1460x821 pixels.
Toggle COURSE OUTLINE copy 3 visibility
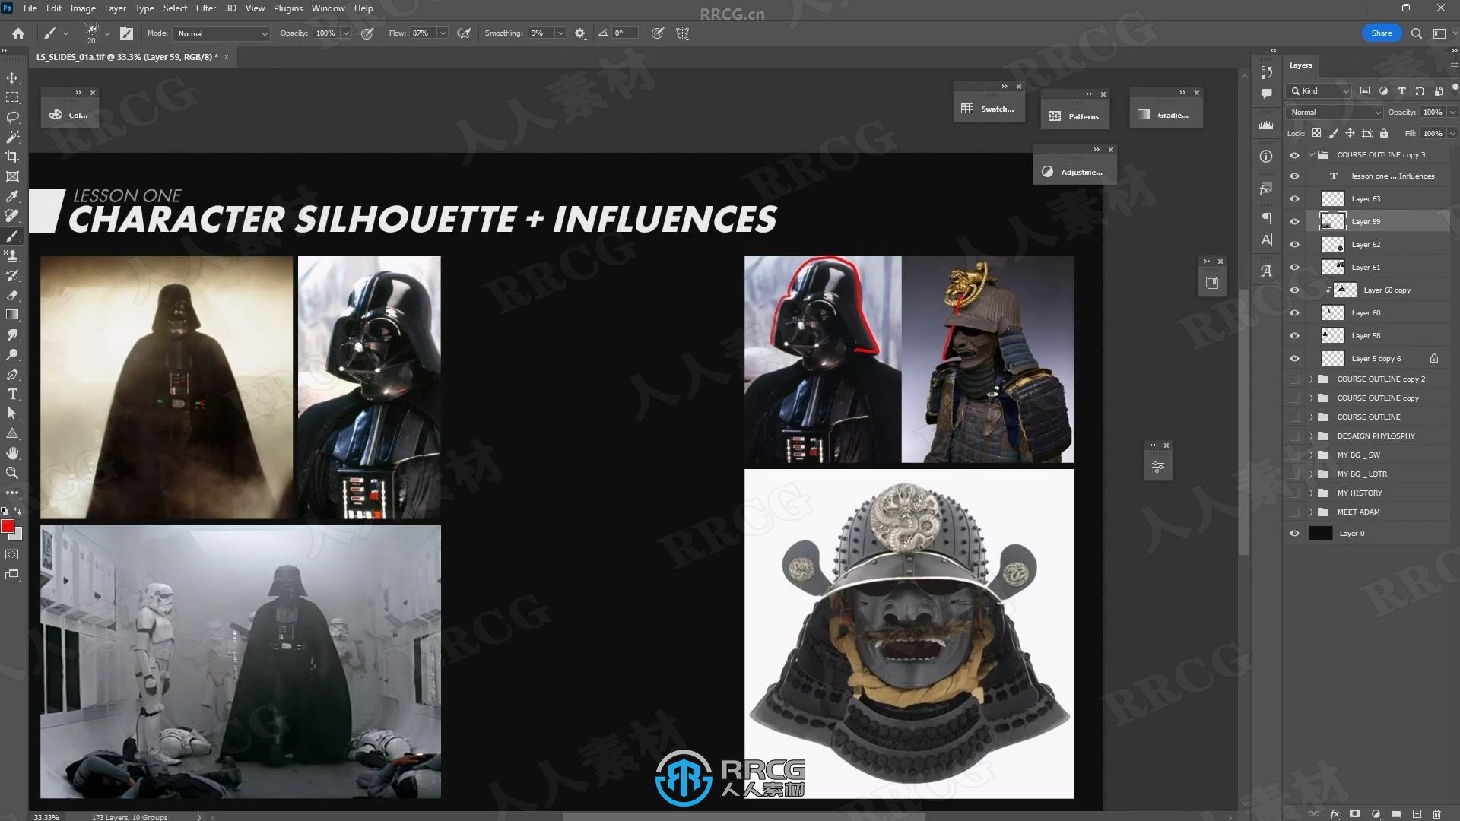tap(1294, 154)
